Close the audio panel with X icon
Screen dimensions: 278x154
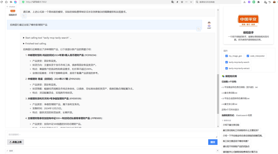click(x=218, y=151)
